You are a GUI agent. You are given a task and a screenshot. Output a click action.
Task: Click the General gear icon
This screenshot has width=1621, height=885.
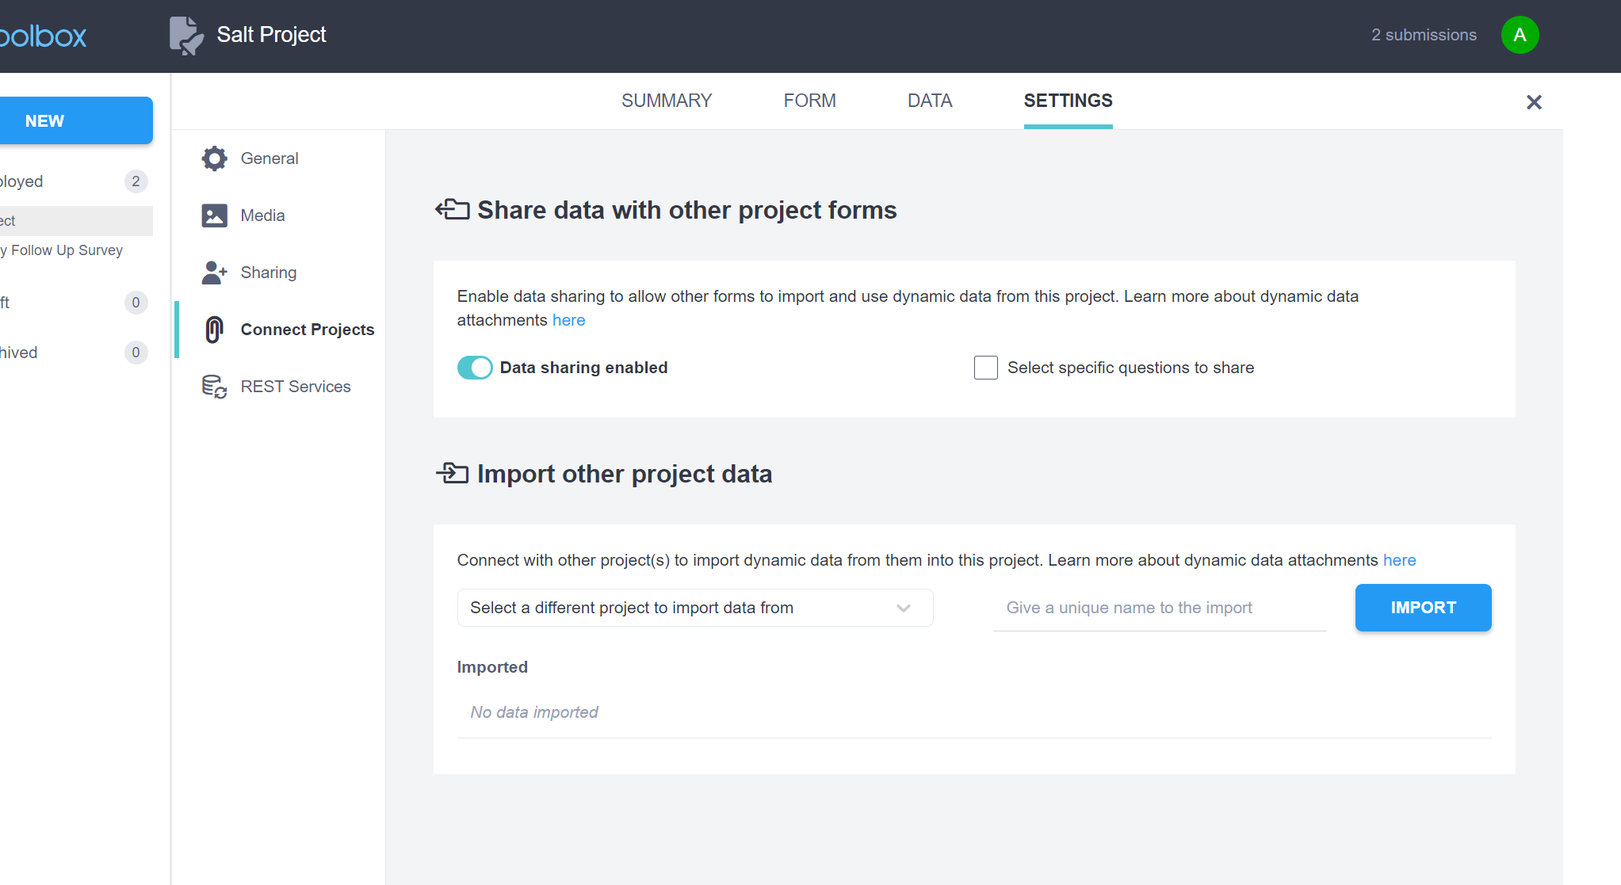214,158
